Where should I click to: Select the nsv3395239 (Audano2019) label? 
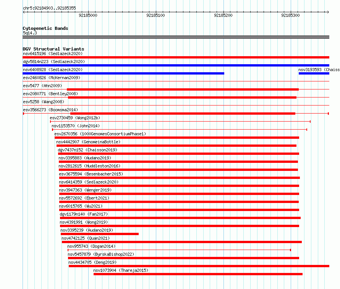click(87, 230)
